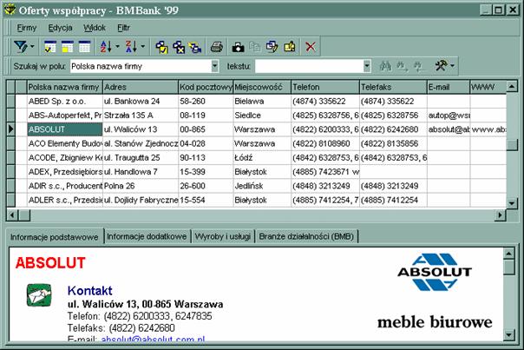Click the table's horizontal scroll right arrow
Viewport: 524px width, 350px height.
(500, 215)
